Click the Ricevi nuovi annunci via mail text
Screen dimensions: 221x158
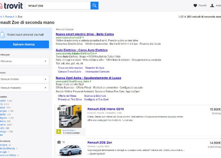25,35
